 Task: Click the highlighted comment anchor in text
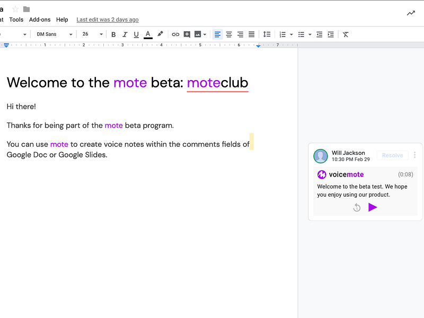[251, 142]
